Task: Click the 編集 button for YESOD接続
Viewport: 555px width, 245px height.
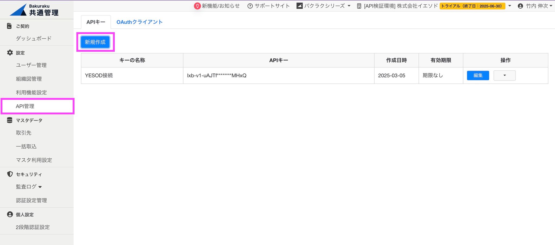Action: [478, 76]
